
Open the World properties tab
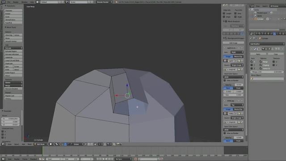pos(265,34)
